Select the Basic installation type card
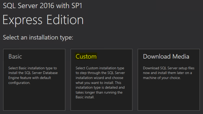Image resolution: width=203 pixels, height=114 pixels. pyautogui.click(x=34, y=80)
